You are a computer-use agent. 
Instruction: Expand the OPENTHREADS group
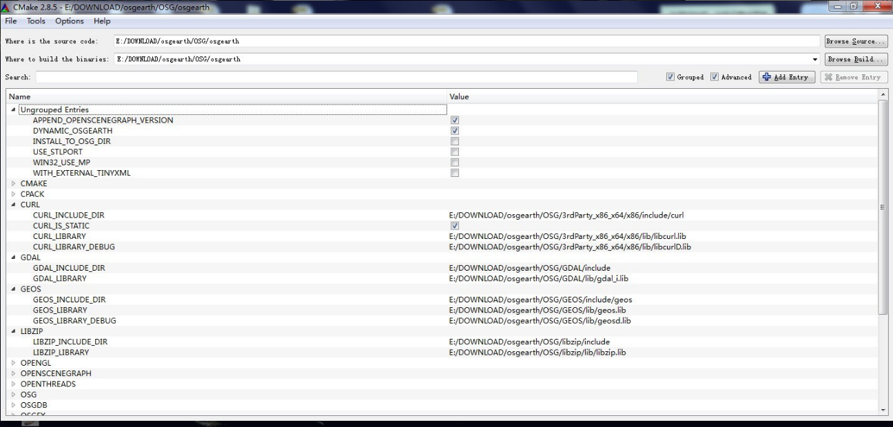tap(14, 384)
